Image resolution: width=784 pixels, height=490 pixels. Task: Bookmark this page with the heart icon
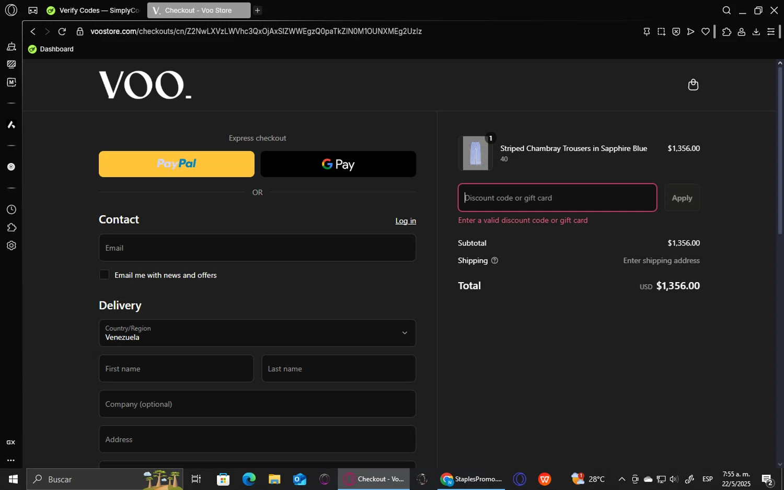[705, 31]
